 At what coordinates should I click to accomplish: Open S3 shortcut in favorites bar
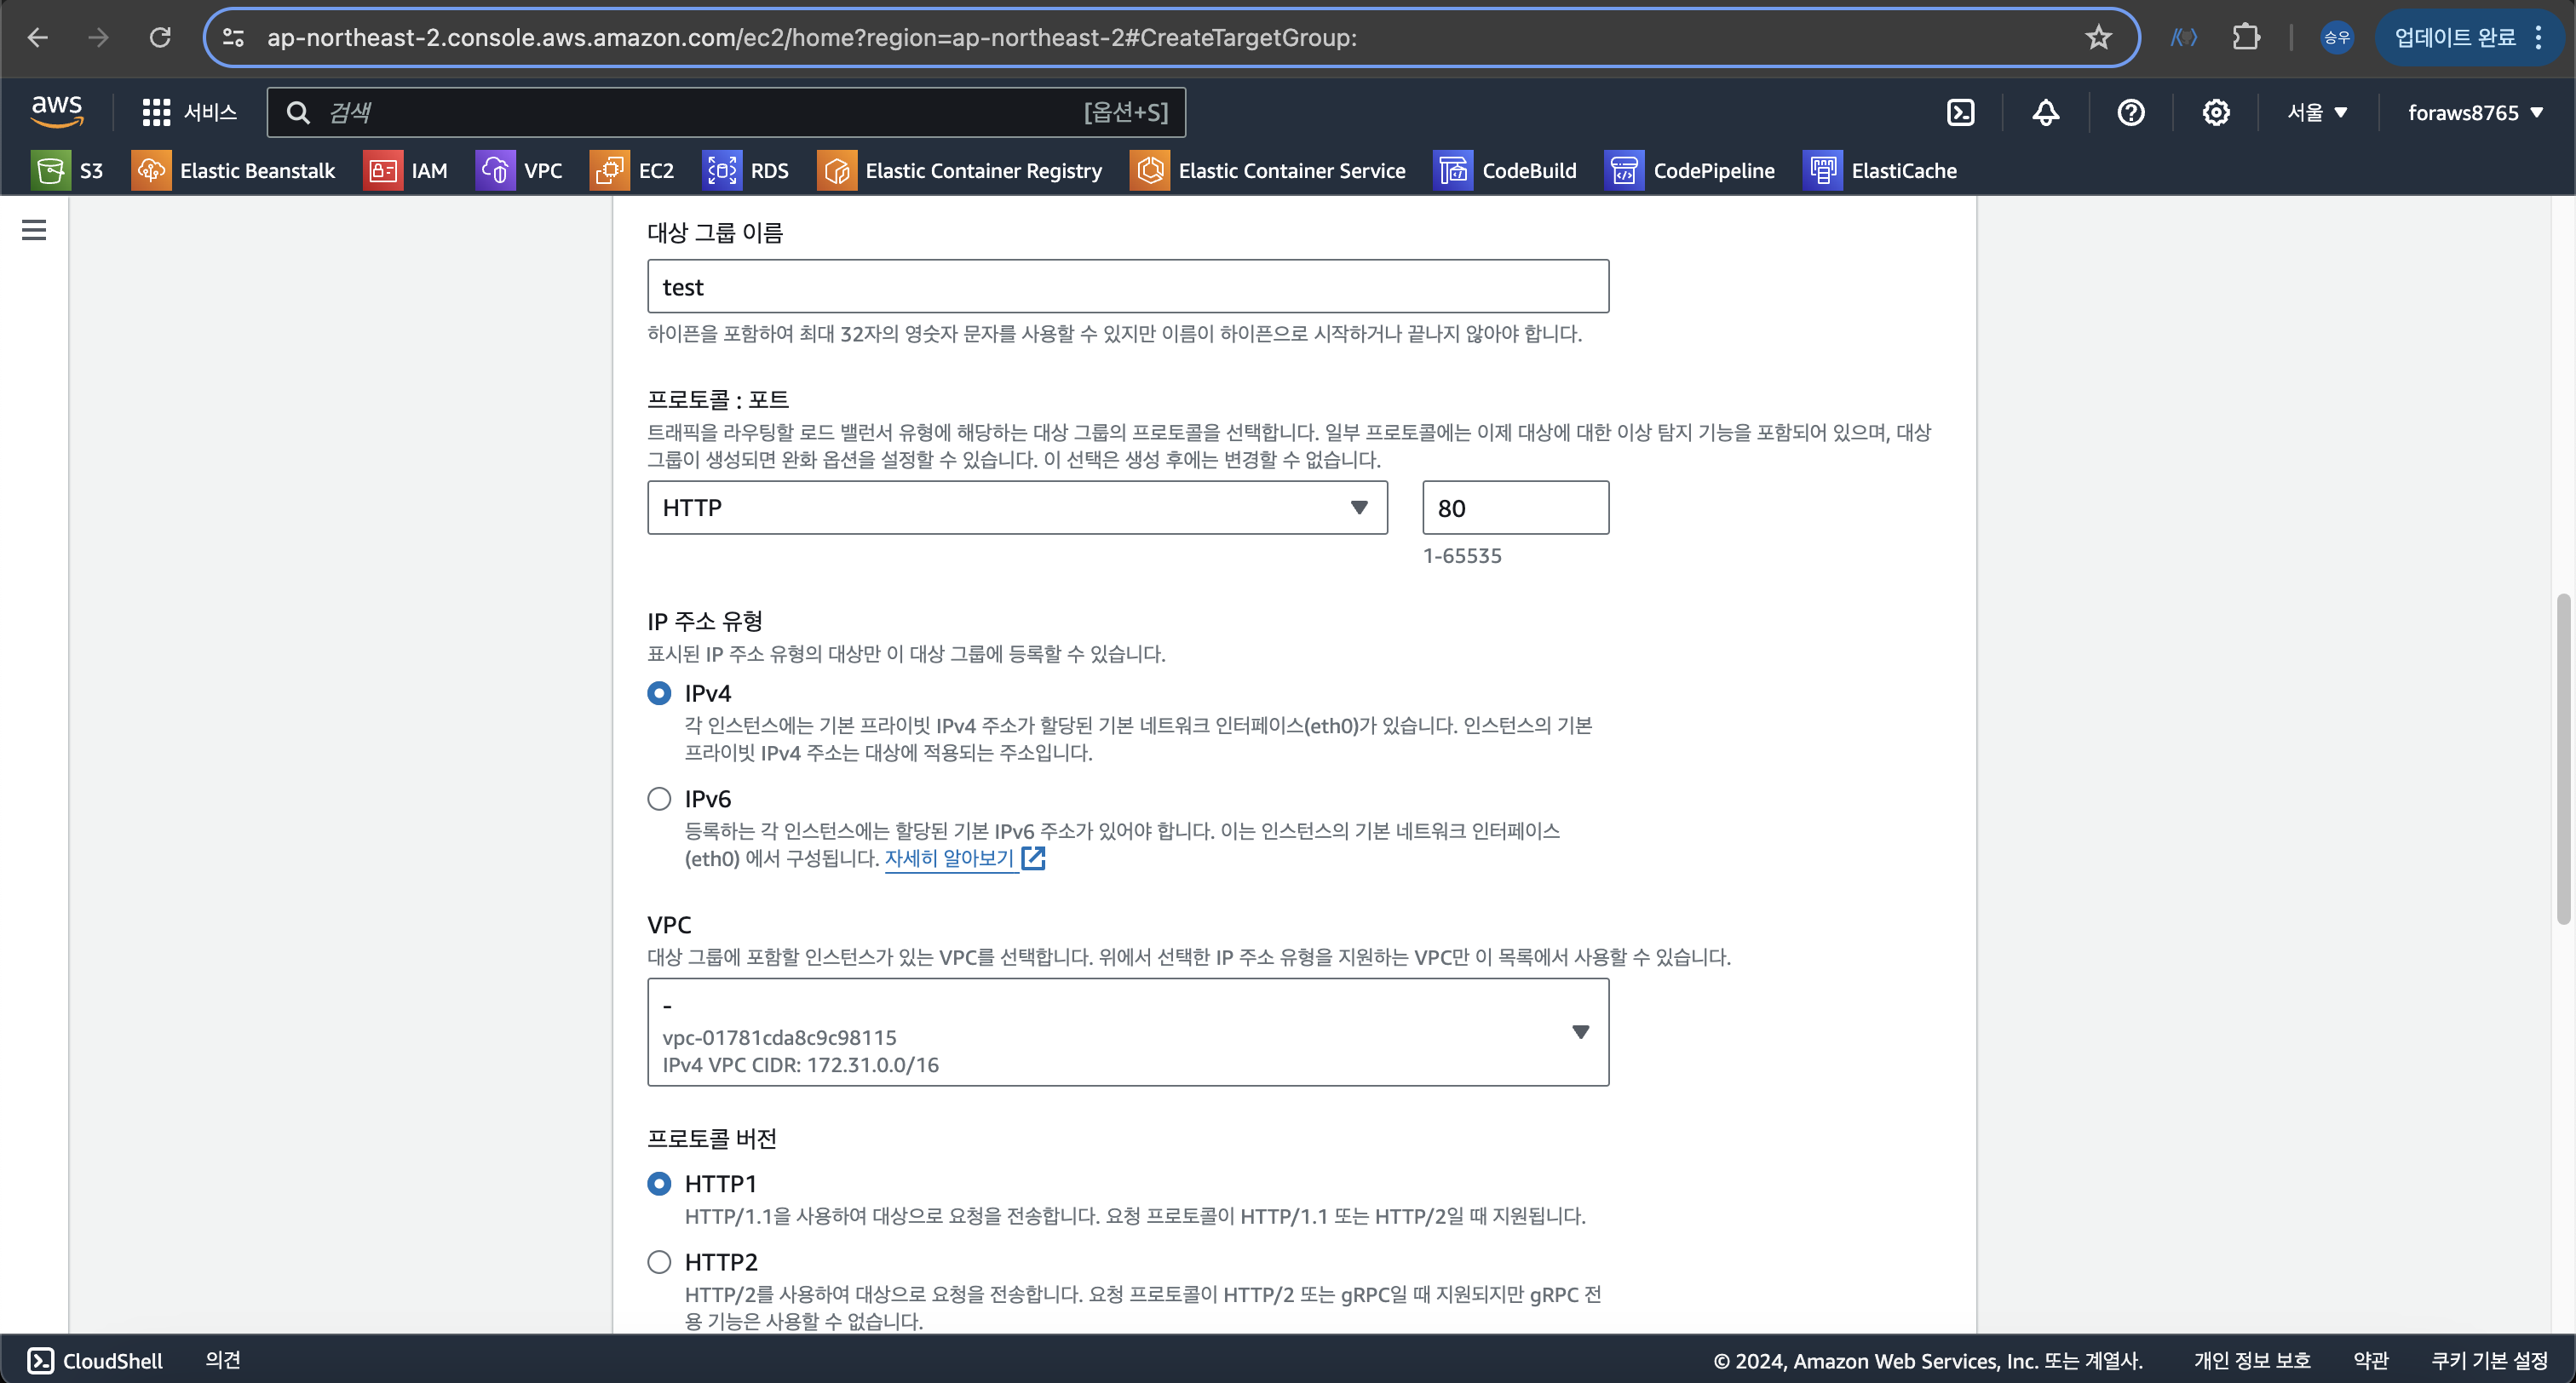68,170
